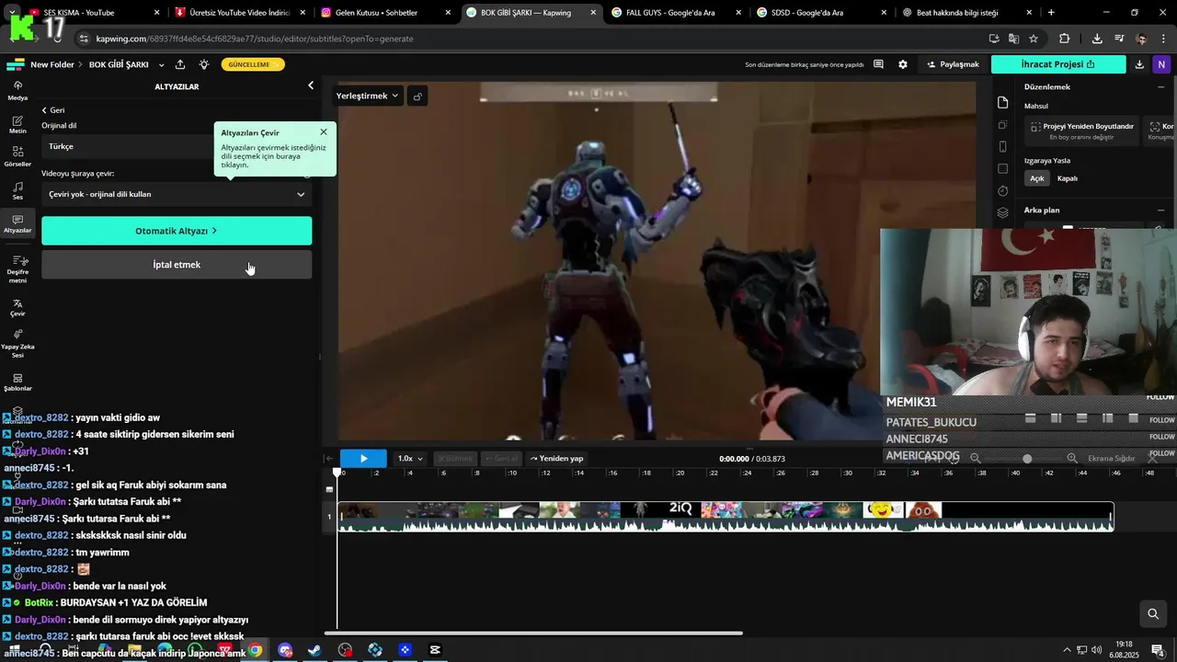Click the Geri back link
The image size is (1177, 662).
tap(52, 110)
